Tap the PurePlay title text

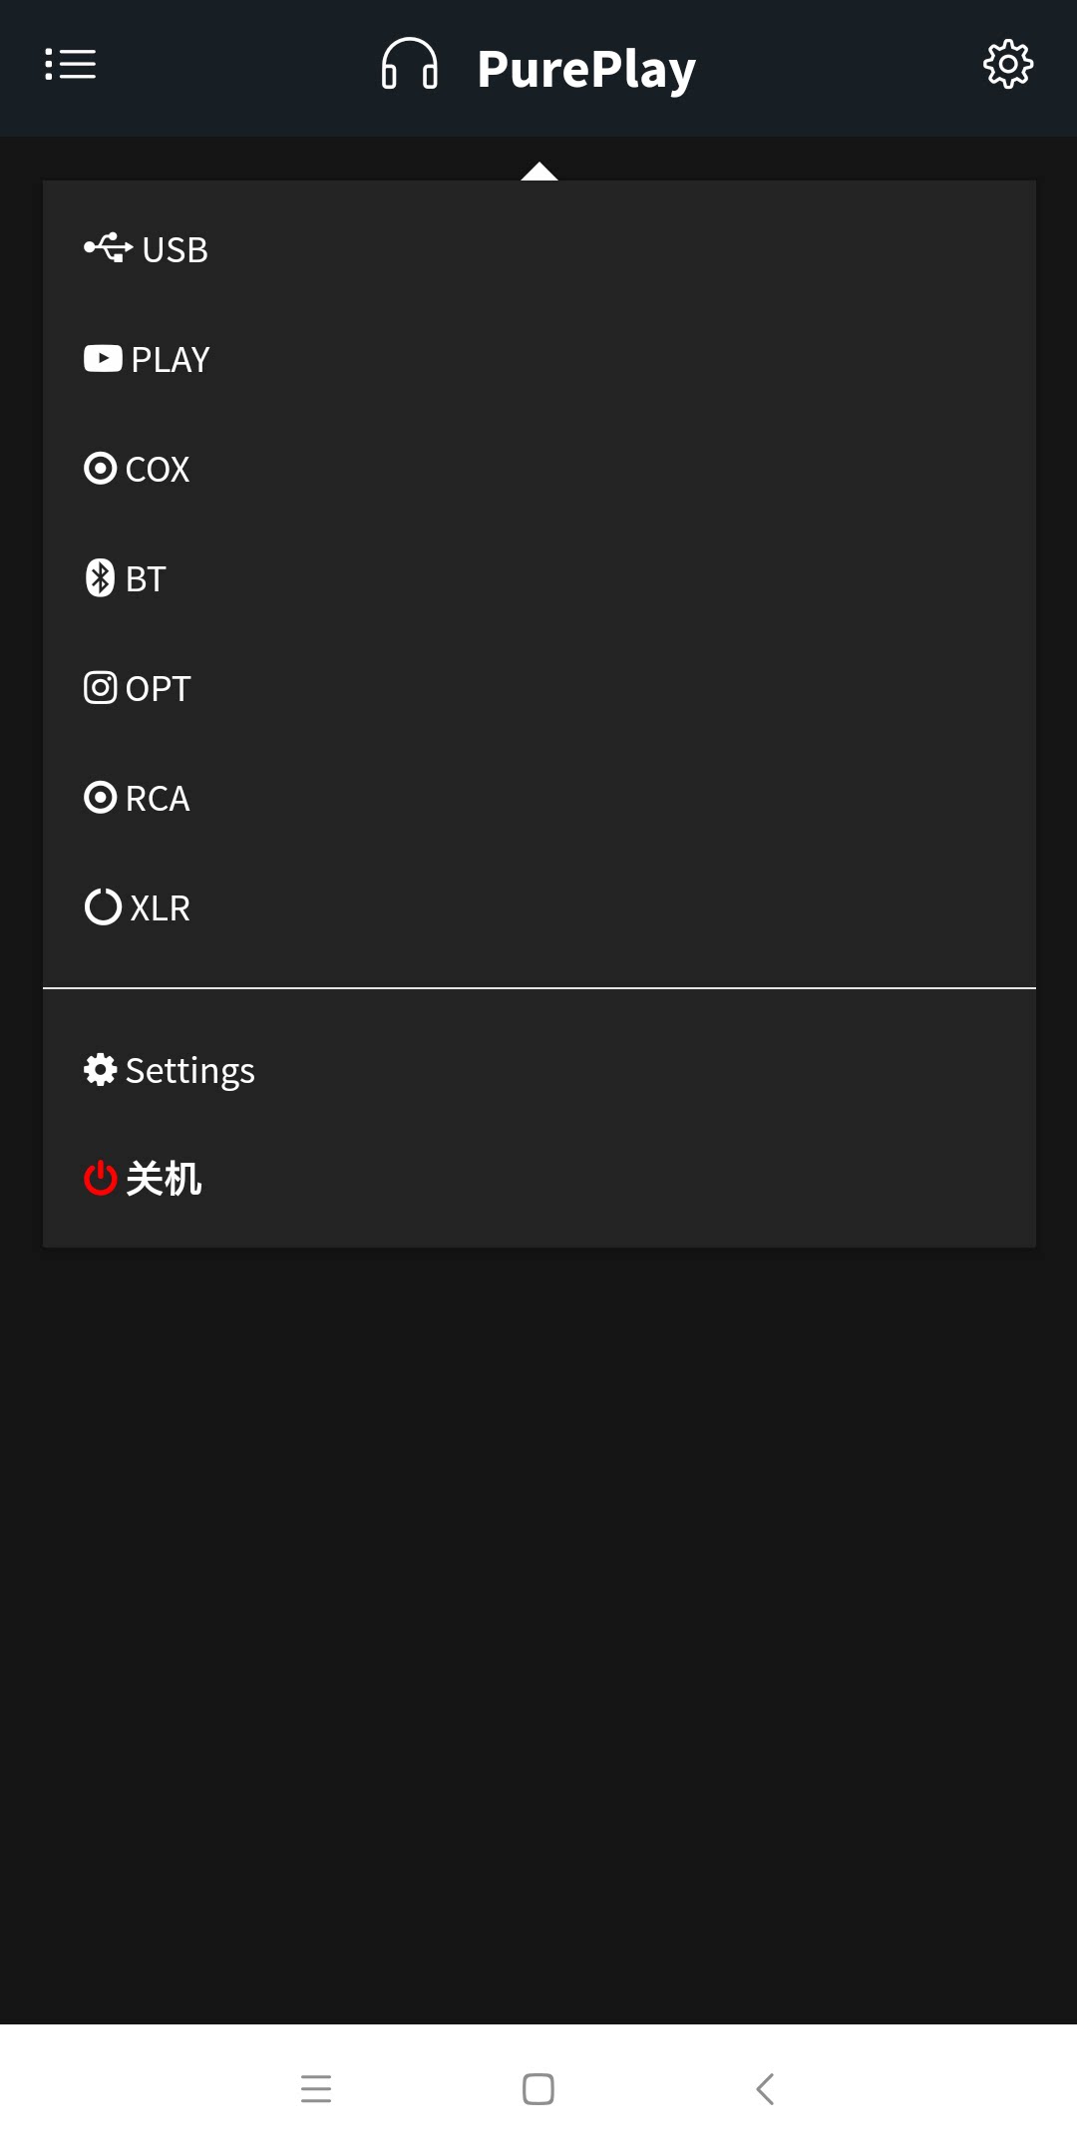[586, 68]
